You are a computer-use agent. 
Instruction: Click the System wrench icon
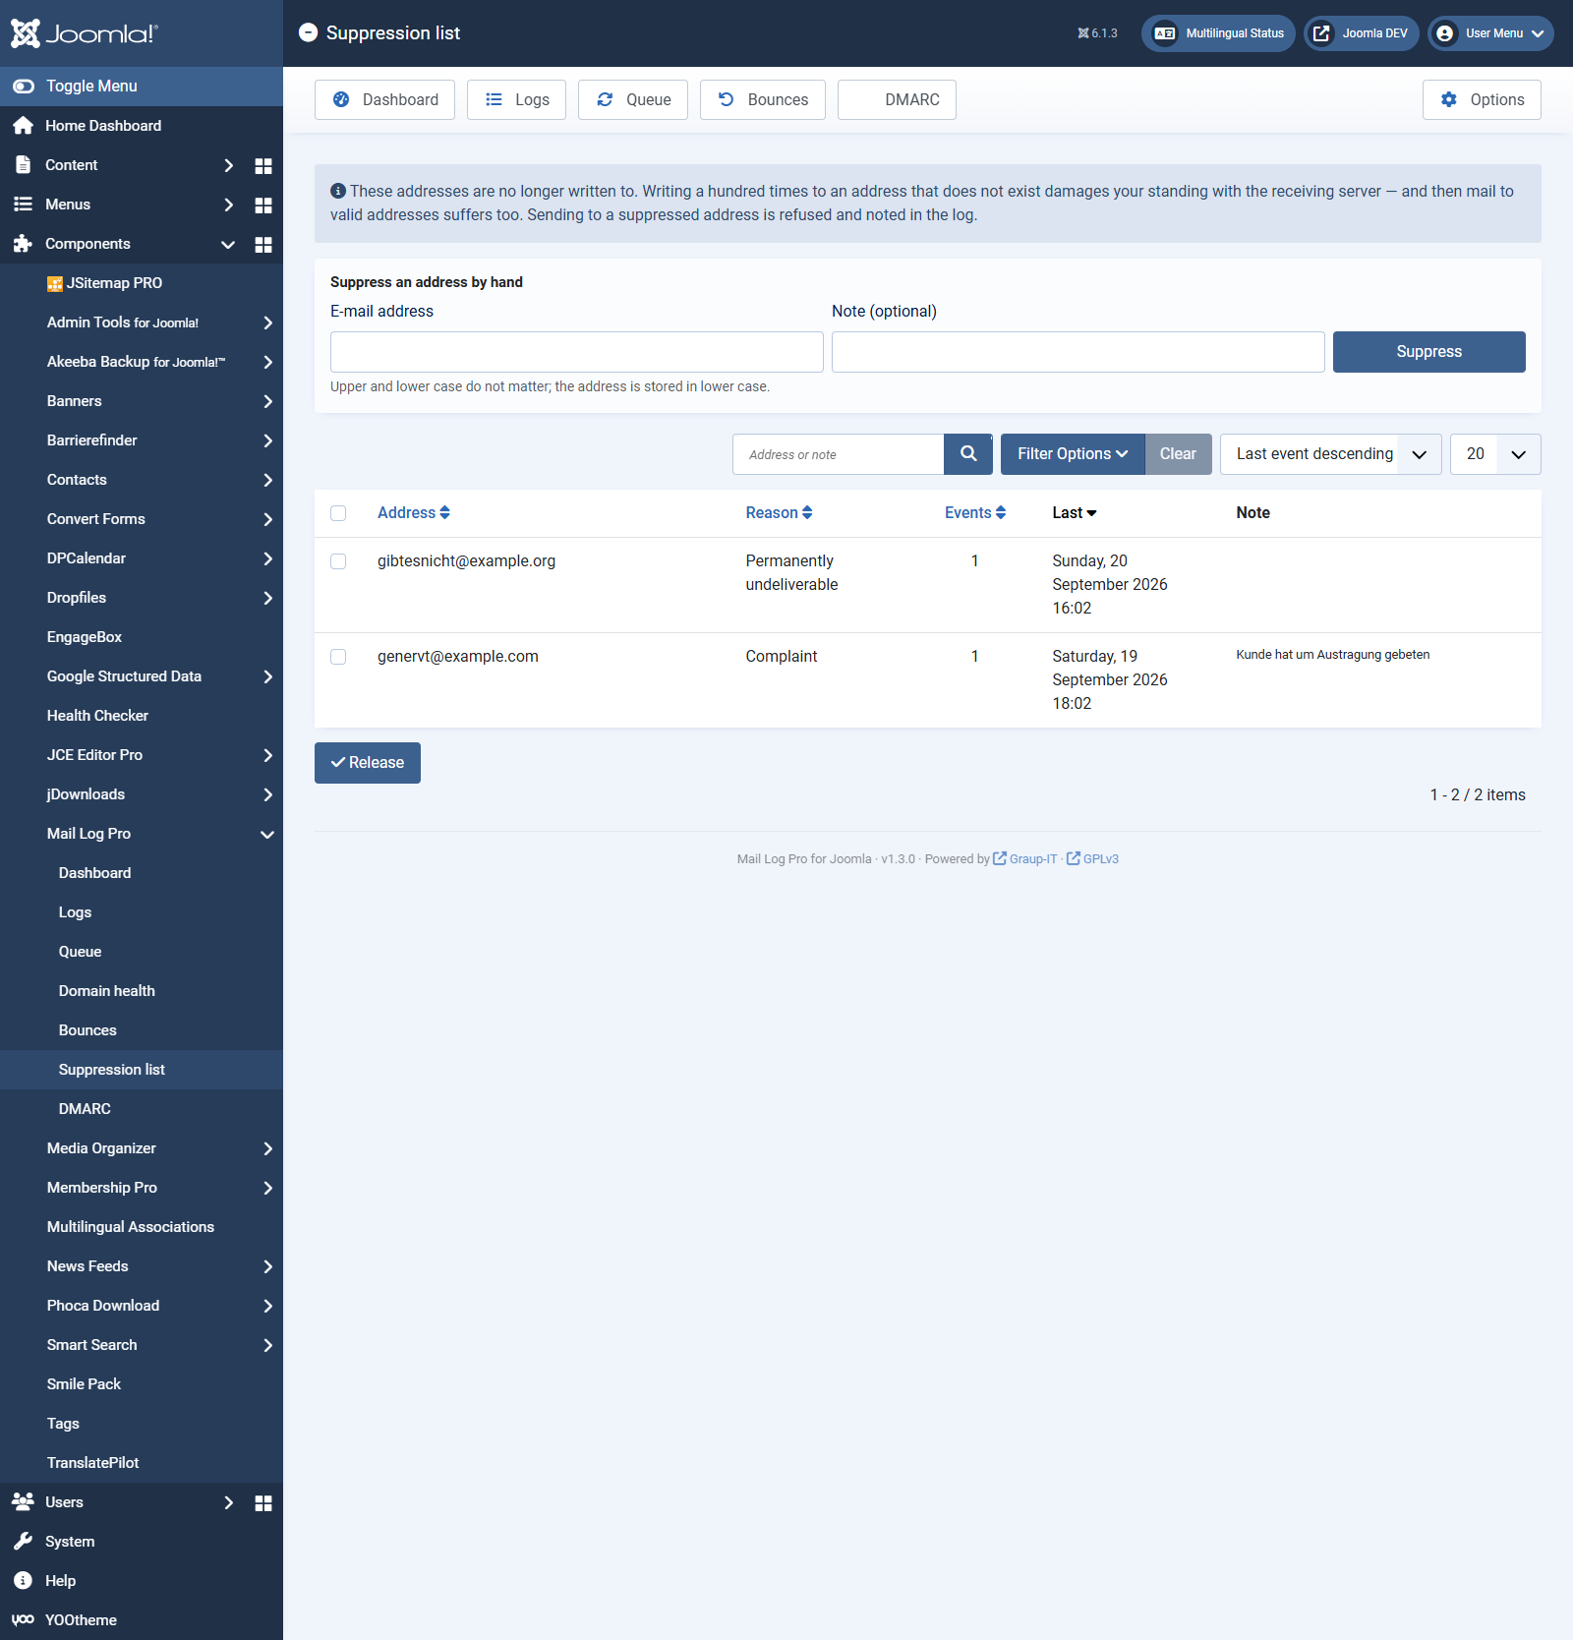23,1542
